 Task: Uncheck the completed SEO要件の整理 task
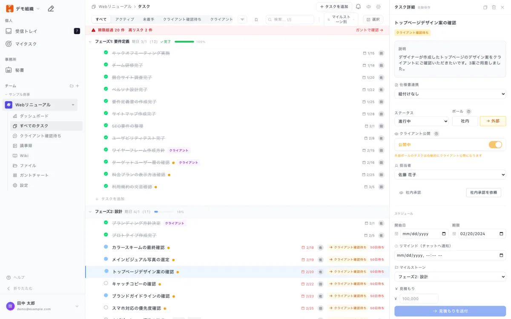point(106,125)
